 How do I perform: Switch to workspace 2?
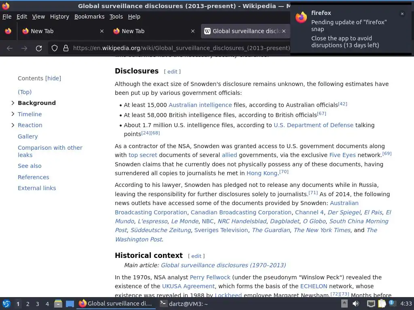click(x=28, y=304)
